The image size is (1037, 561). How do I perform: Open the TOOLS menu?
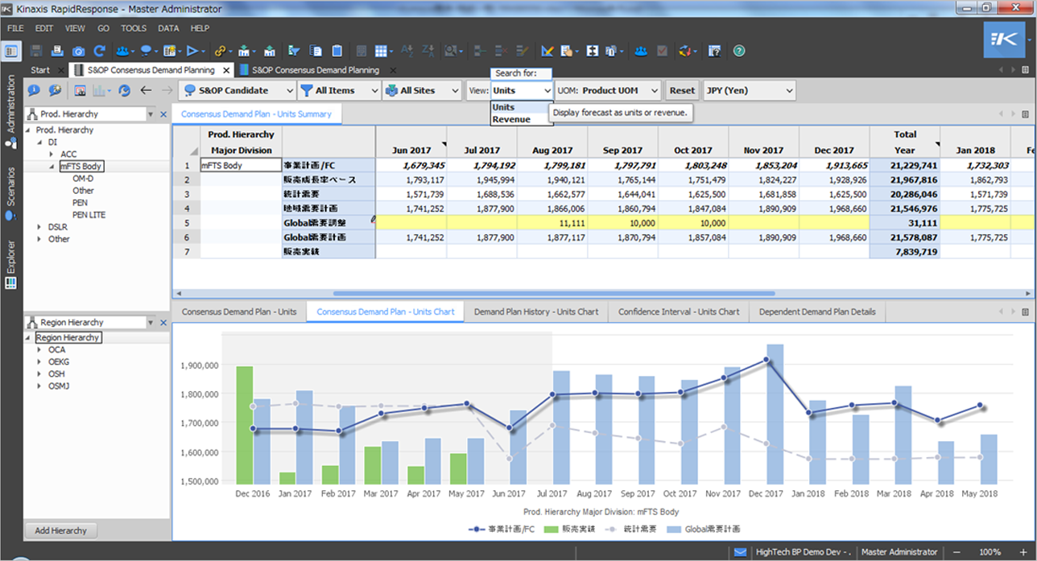point(134,28)
